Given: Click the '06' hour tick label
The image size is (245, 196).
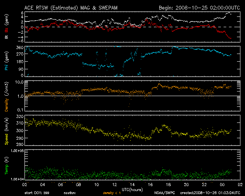Looking at the screenshot, I should point(60,185).
